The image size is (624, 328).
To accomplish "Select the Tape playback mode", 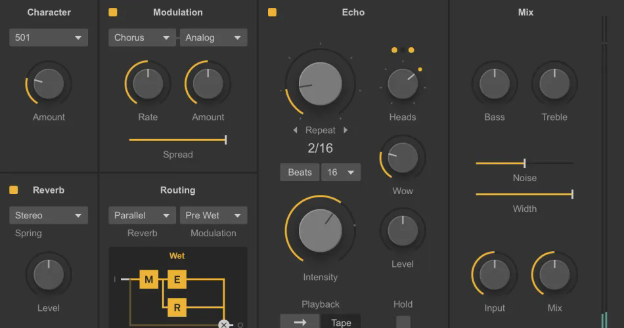I will tap(341, 321).
